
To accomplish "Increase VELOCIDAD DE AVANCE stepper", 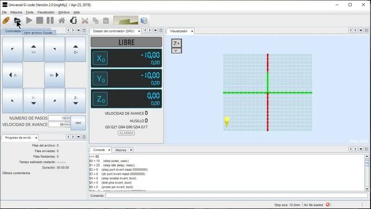I will [68, 123].
